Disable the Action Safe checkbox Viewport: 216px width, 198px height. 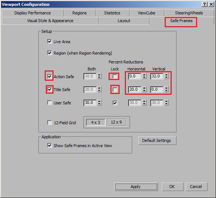49,76
